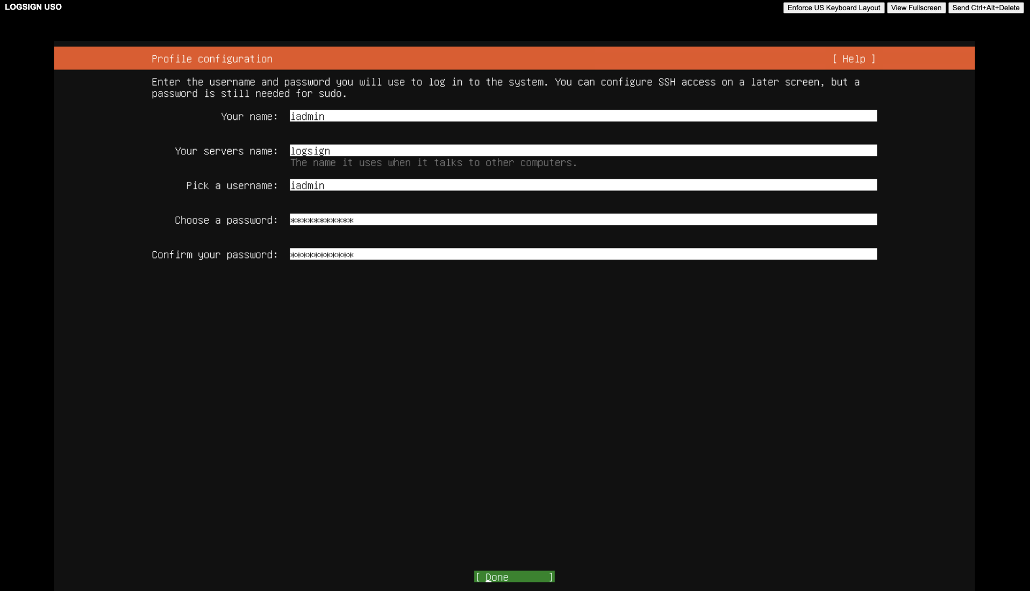This screenshot has width=1030, height=591.
Task: Click the Choose a password field
Action: click(x=583, y=220)
